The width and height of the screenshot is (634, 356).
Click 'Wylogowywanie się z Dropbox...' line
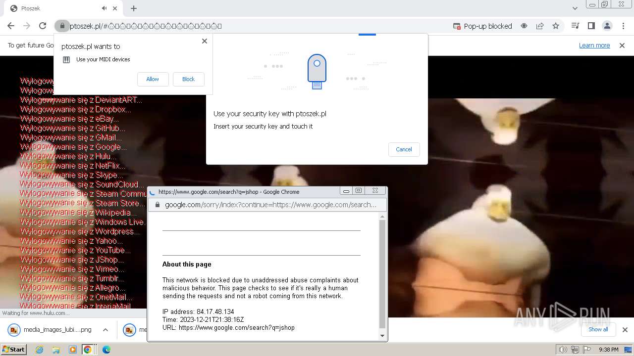pos(75,109)
